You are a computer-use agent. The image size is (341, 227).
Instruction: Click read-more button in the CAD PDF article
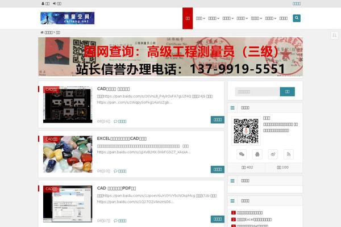click(218, 219)
